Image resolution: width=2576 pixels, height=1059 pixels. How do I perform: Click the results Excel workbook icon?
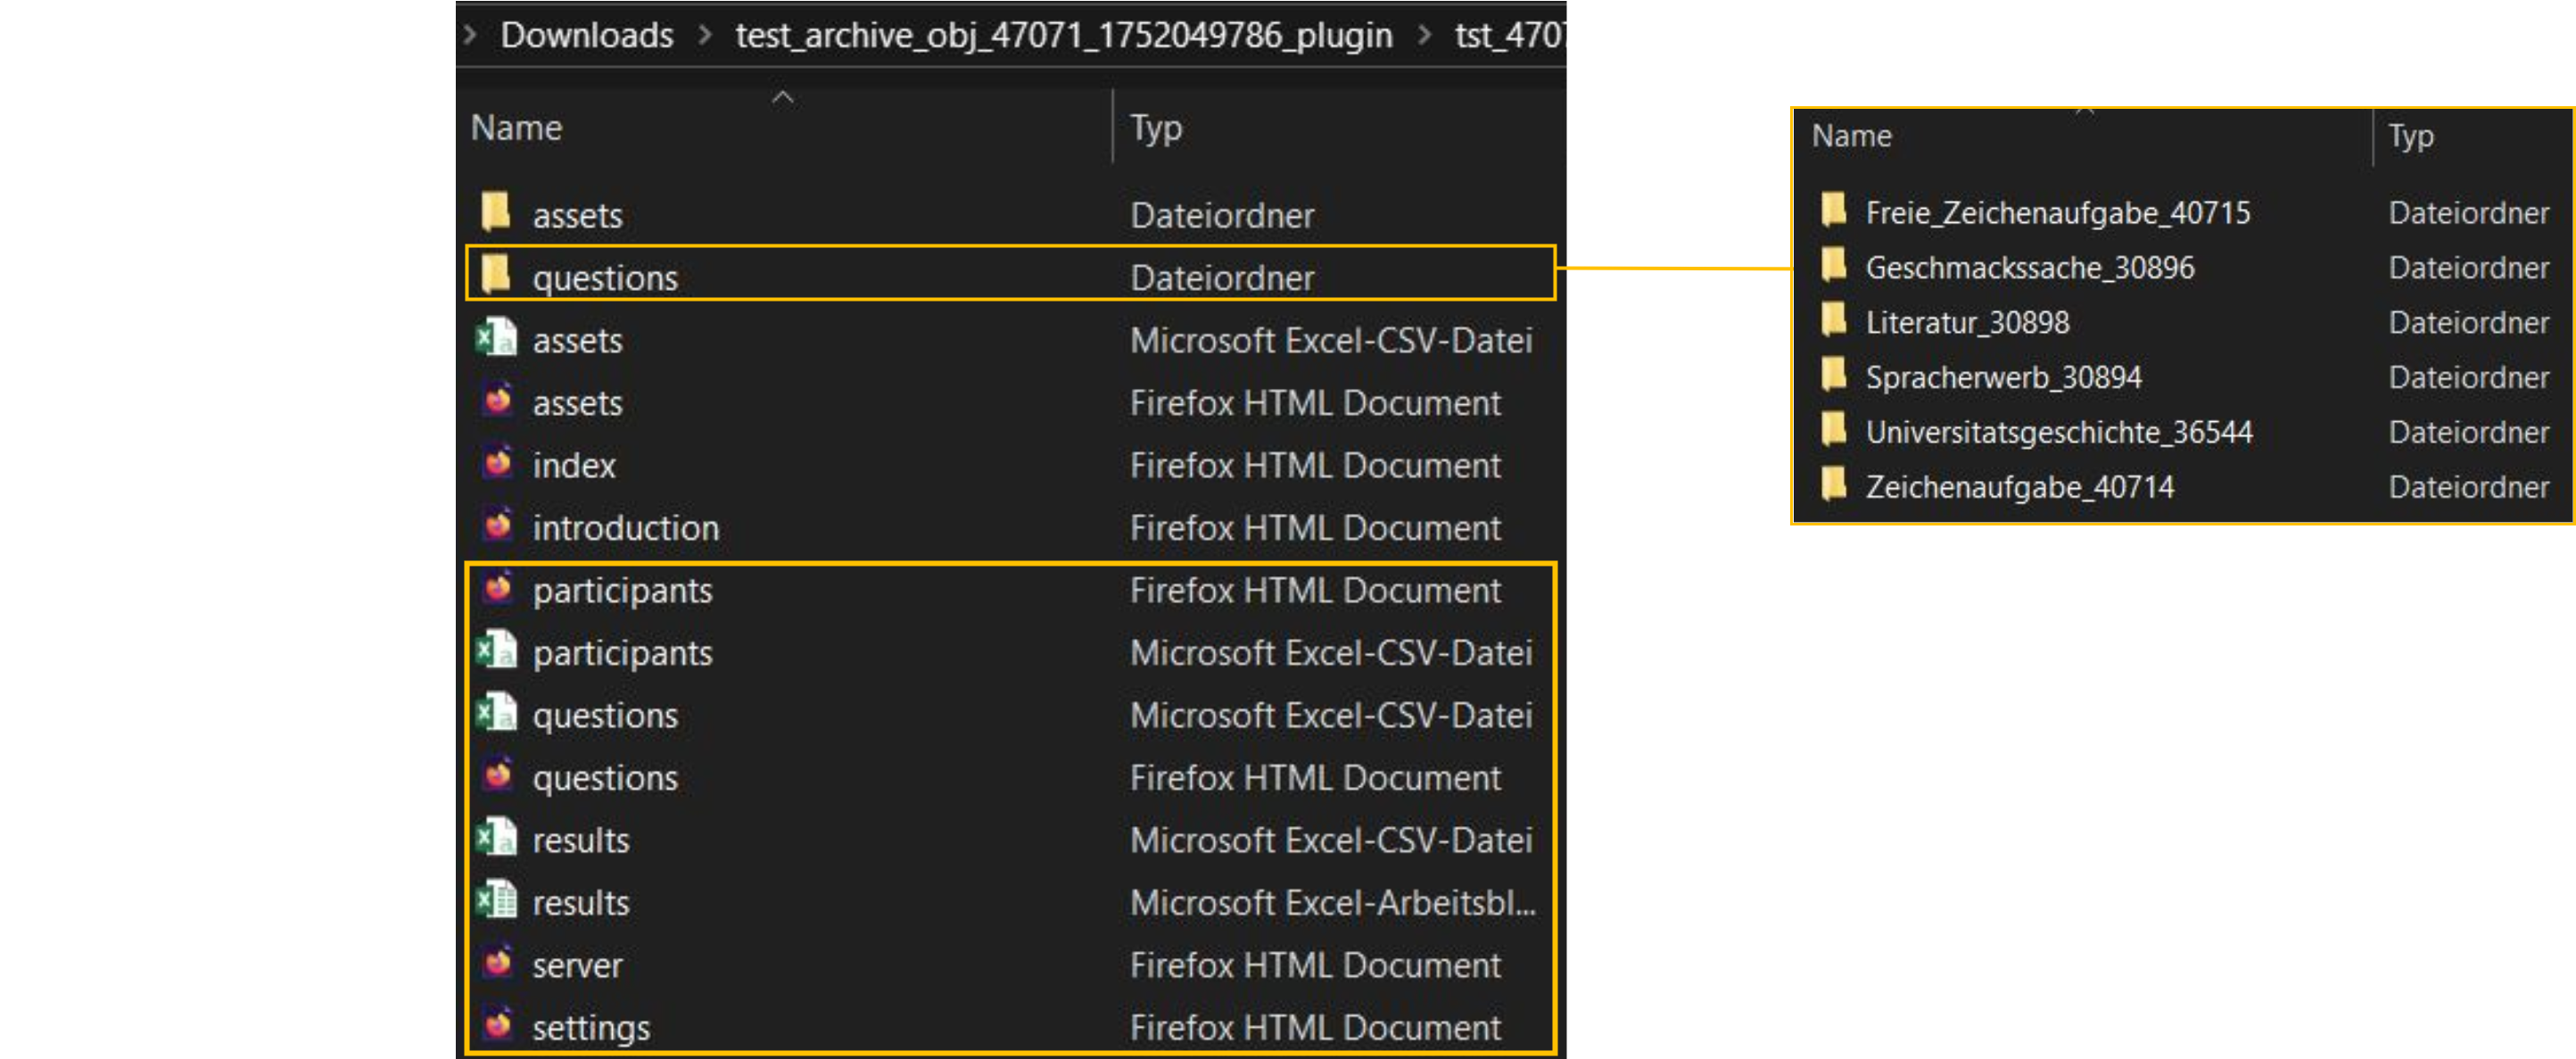tap(496, 900)
